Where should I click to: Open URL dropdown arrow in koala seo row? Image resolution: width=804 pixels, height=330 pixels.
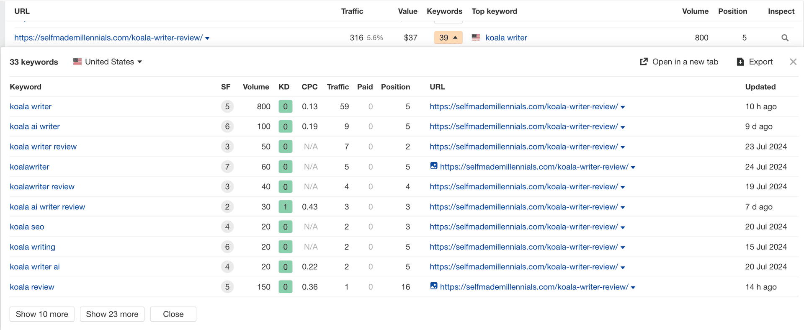click(x=623, y=227)
